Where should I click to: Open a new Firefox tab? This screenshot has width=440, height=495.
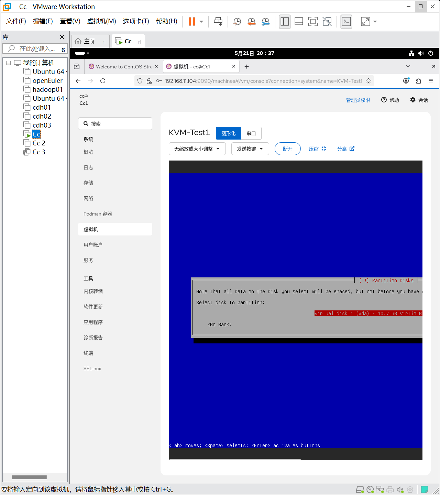(x=246, y=67)
